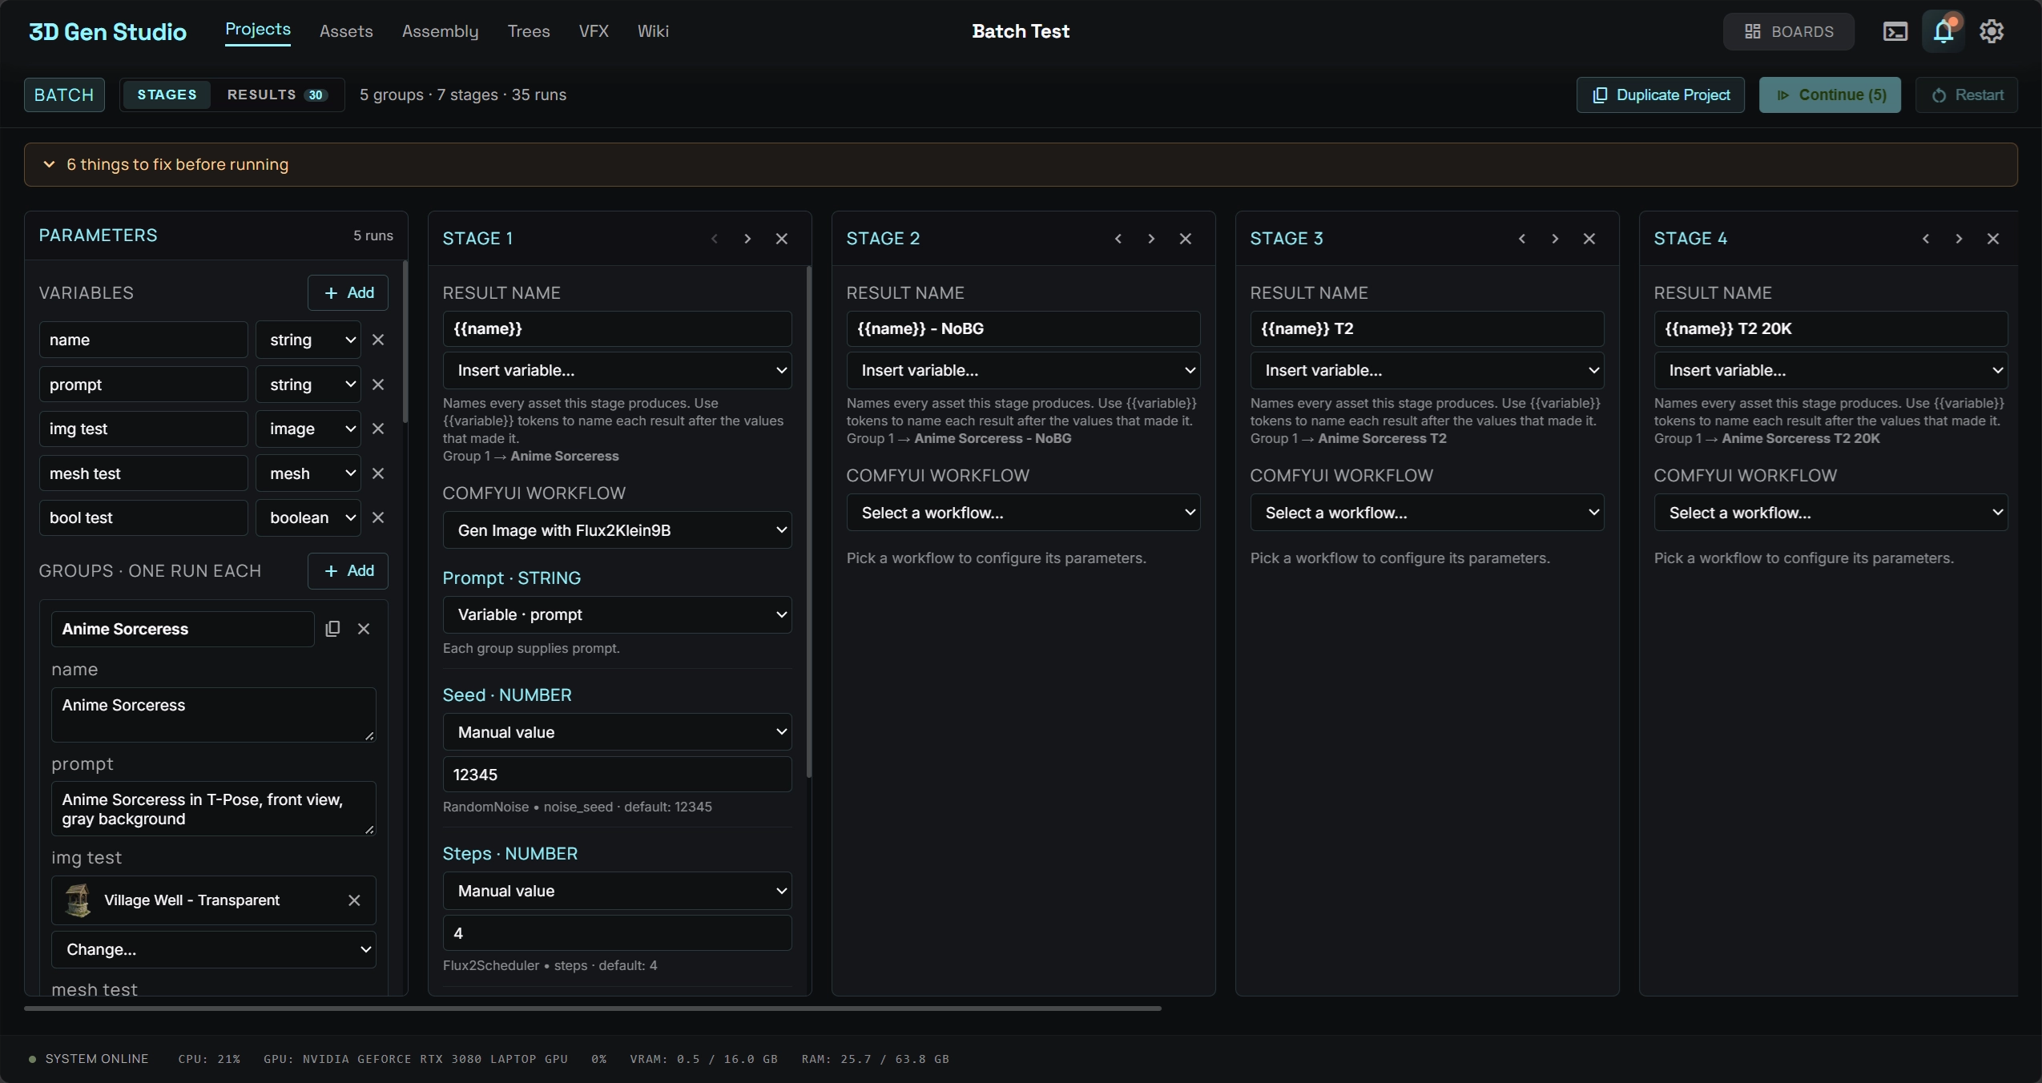Image resolution: width=2042 pixels, height=1083 pixels.
Task: Click the prompt text area of the group
Action: pos(214,809)
